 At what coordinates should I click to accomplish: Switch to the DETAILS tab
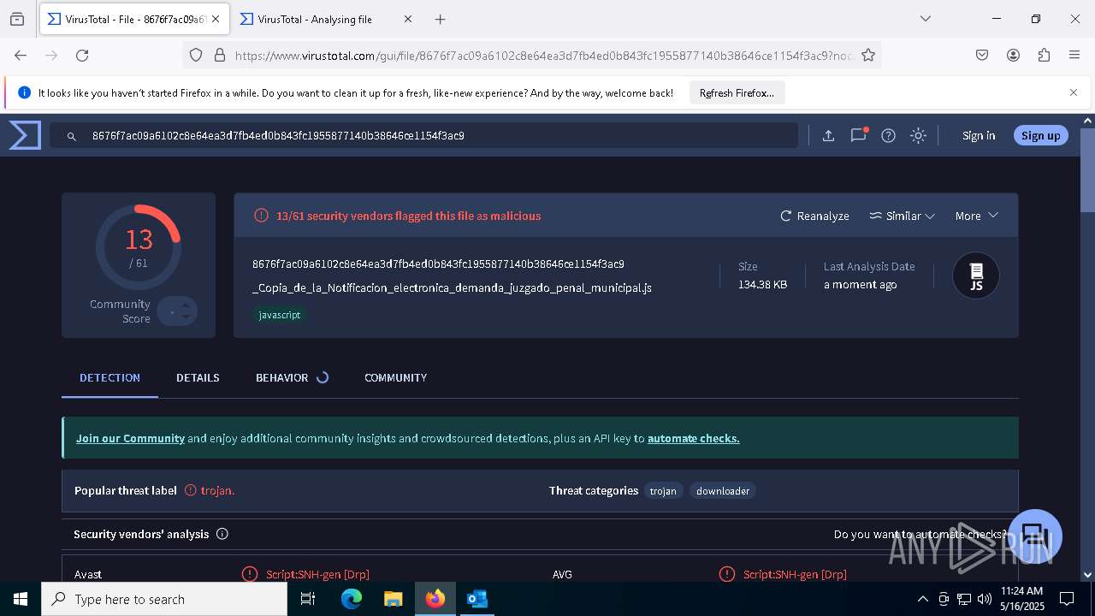point(198,377)
